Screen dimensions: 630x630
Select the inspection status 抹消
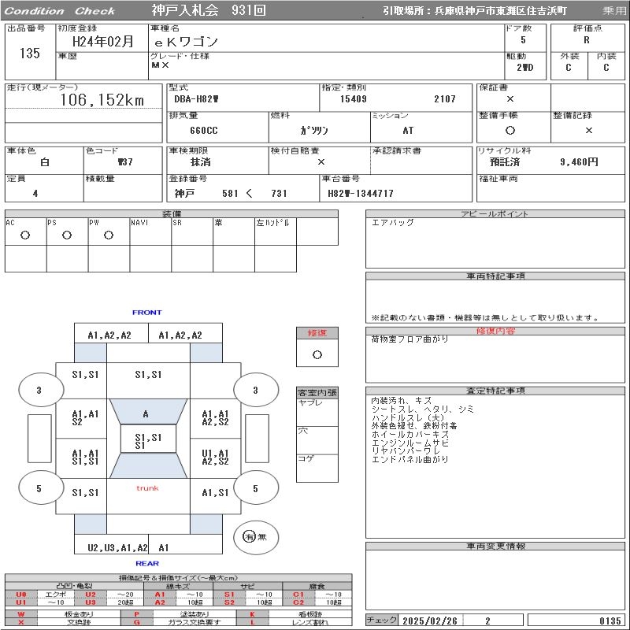(x=201, y=162)
